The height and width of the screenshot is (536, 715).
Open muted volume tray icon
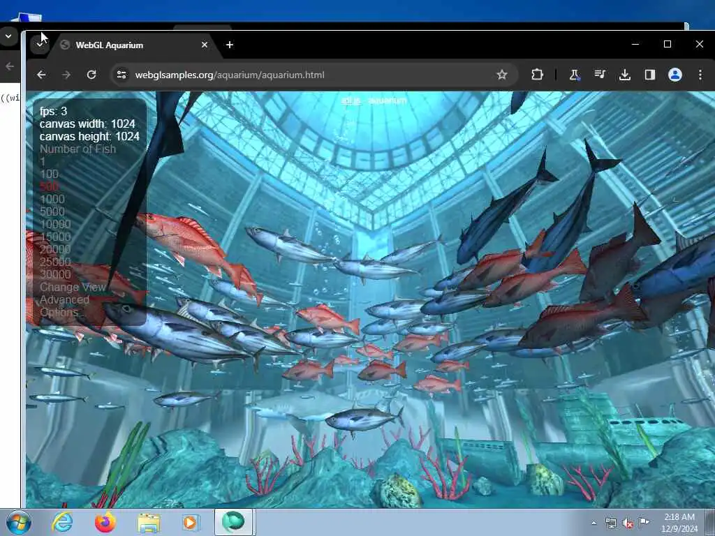(x=628, y=523)
